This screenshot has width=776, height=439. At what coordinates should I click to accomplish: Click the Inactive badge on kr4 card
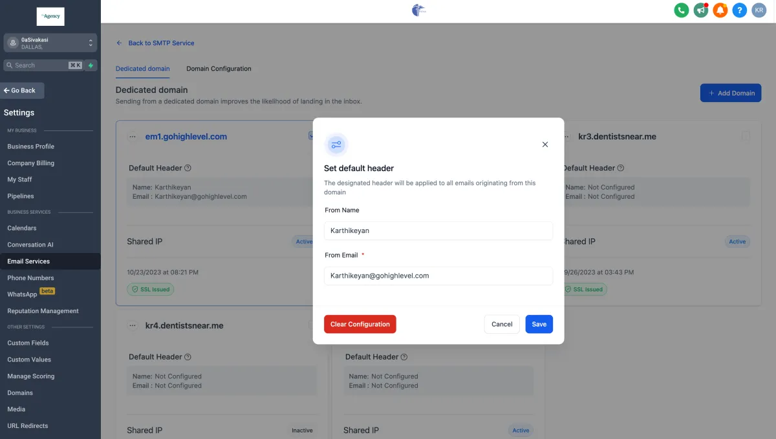click(x=302, y=431)
